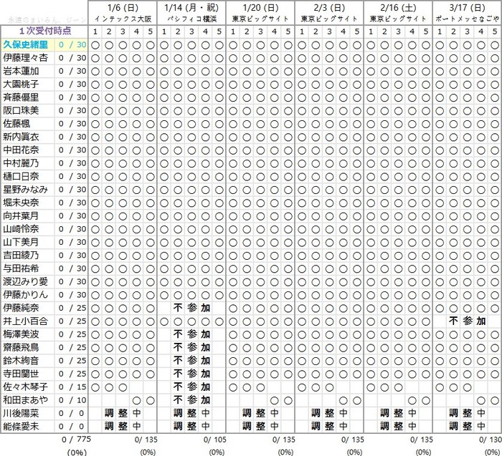The image size is (502, 456).
Task: Click the 3/17 (日) date header
Action: click(x=467, y=8)
